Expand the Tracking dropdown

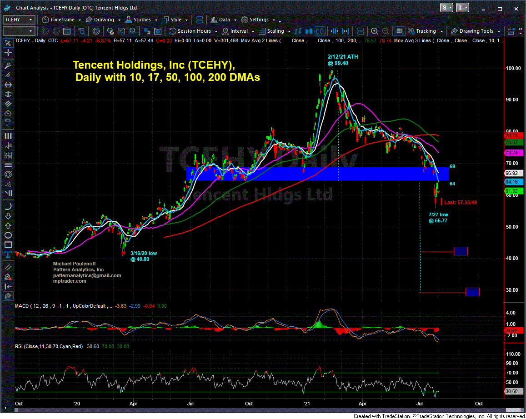click(441, 31)
